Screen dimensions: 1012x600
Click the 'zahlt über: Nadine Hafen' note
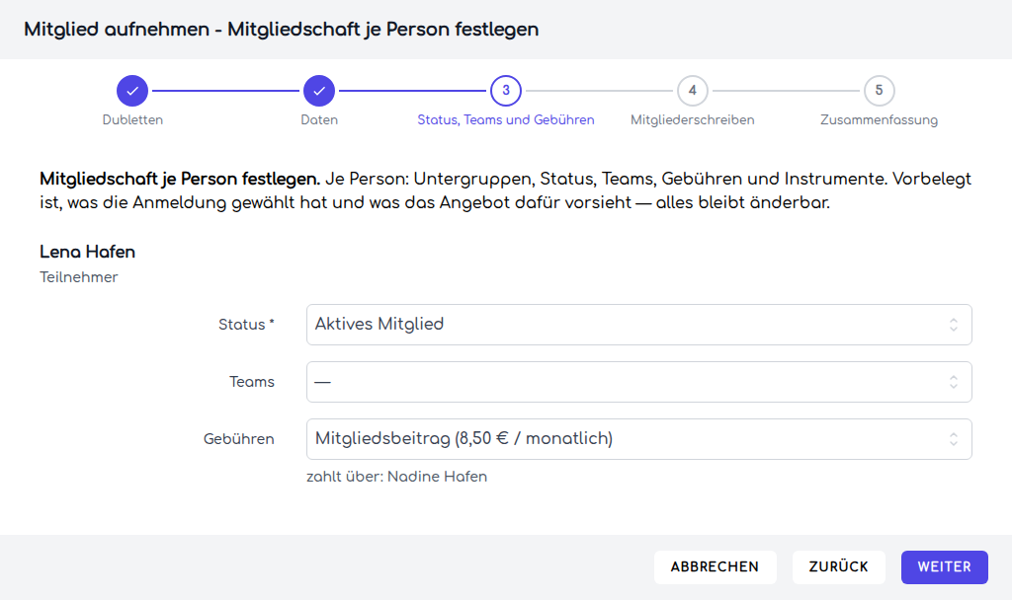396,477
